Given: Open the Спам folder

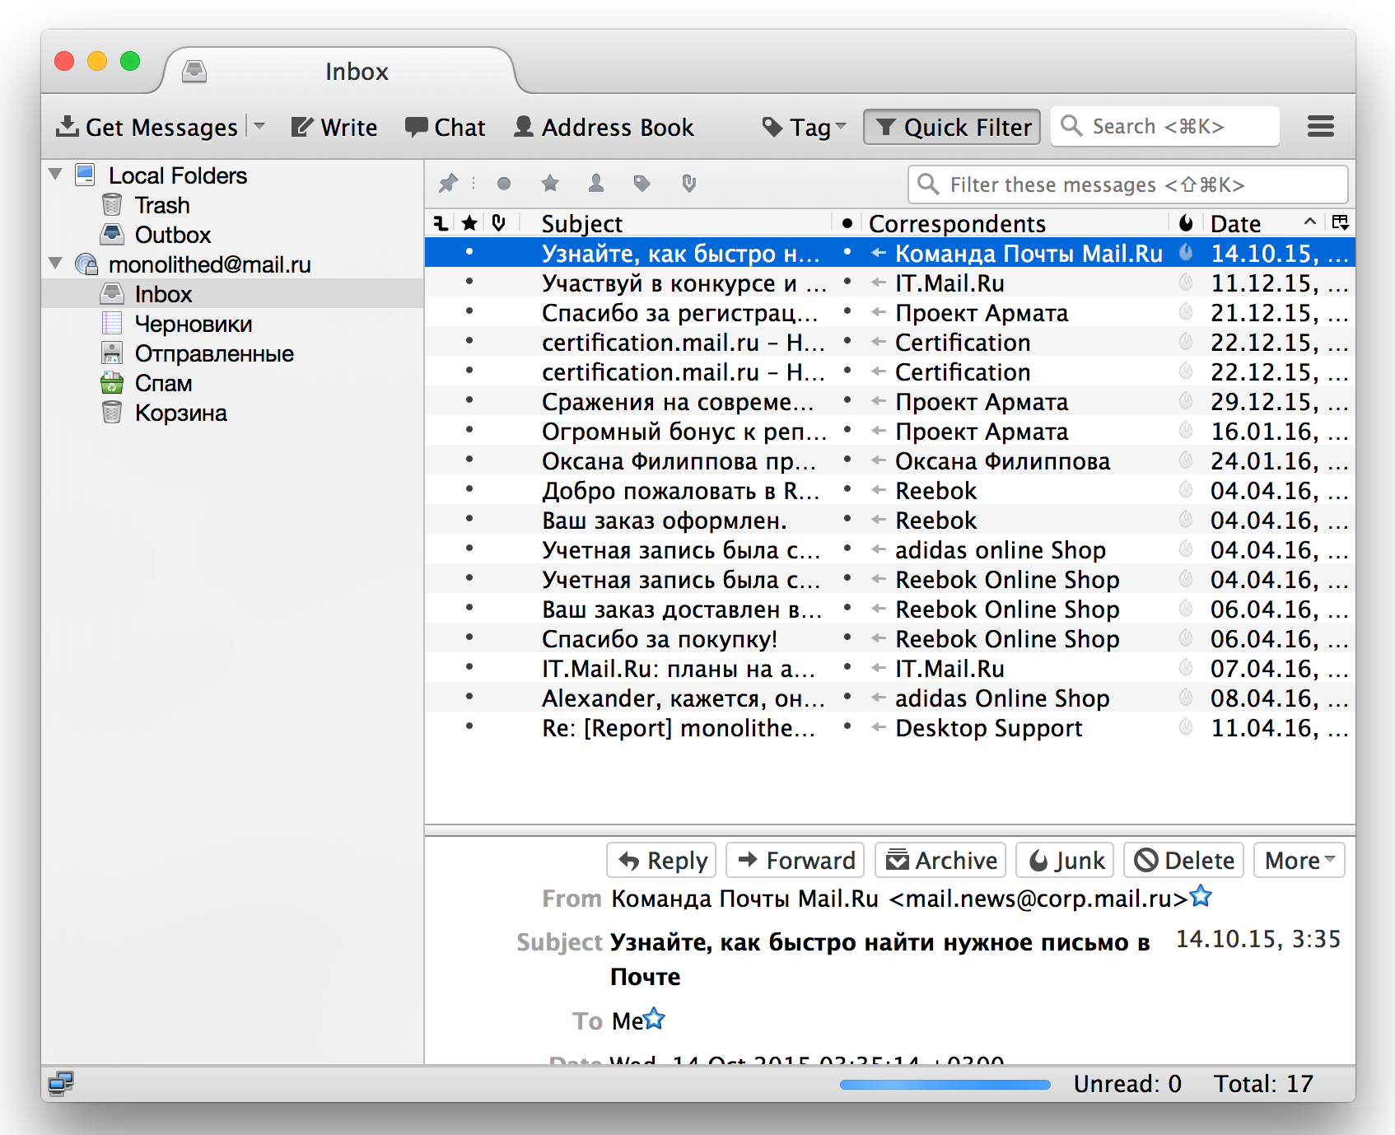Looking at the screenshot, I should point(163,383).
